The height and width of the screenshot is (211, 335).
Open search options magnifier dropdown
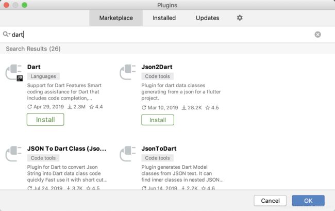tap(7, 34)
